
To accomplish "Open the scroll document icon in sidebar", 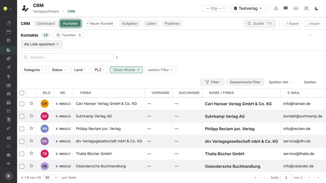I will pyautogui.click(x=8, y=119).
